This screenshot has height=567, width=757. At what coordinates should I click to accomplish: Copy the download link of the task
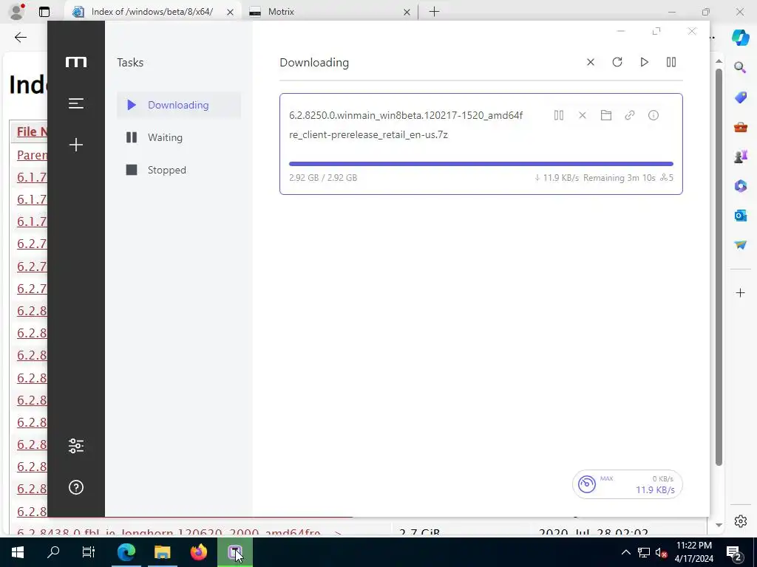pyautogui.click(x=630, y=115)
